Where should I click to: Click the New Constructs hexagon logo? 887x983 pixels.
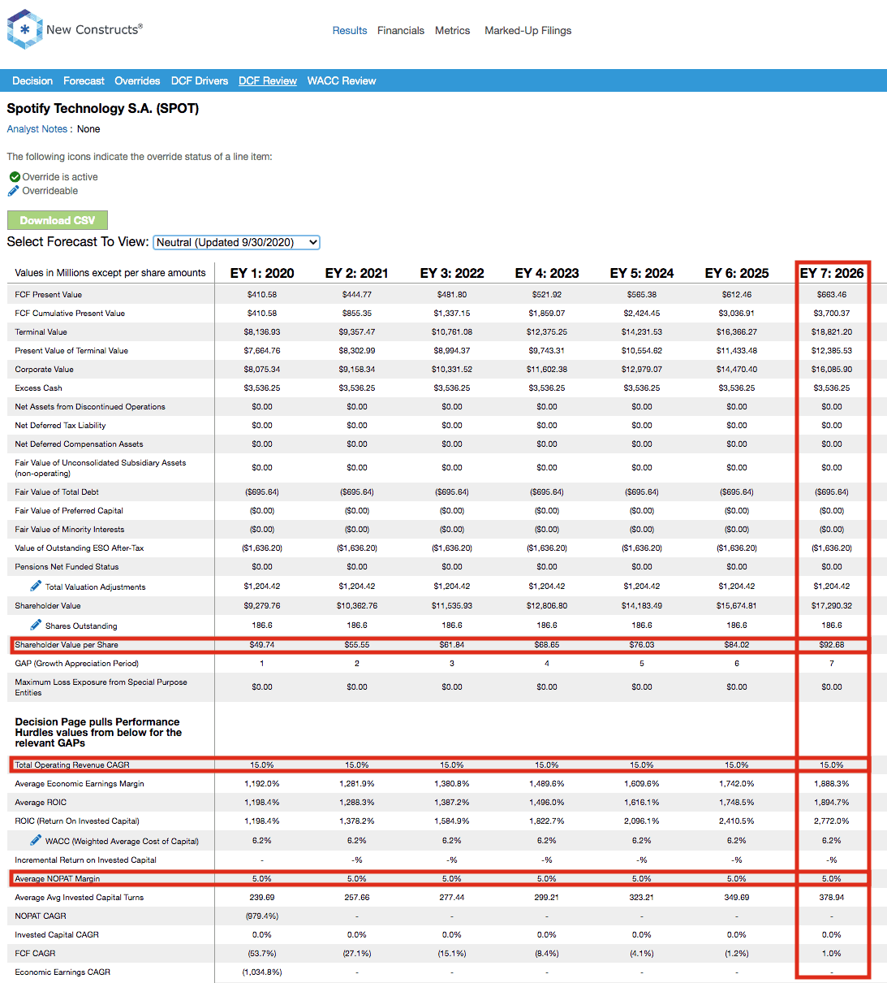24,29
